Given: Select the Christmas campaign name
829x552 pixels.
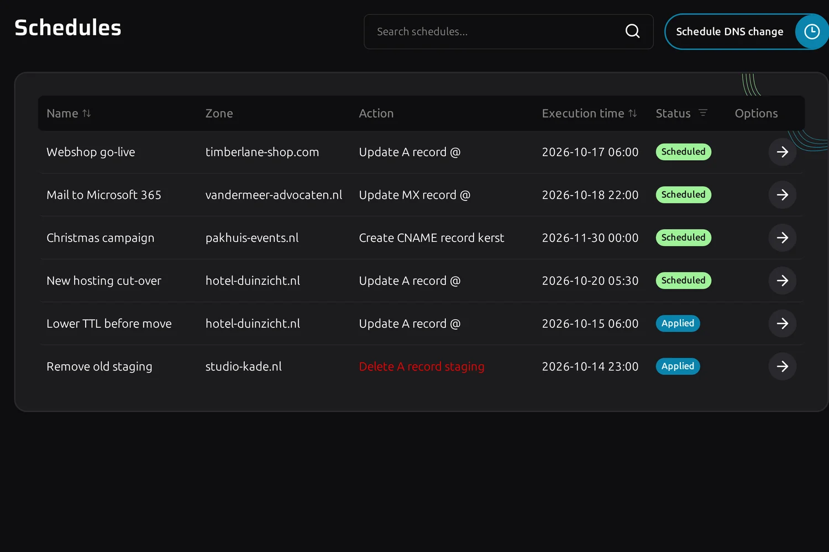Looking at the screenshot, I should coord(100,238).
